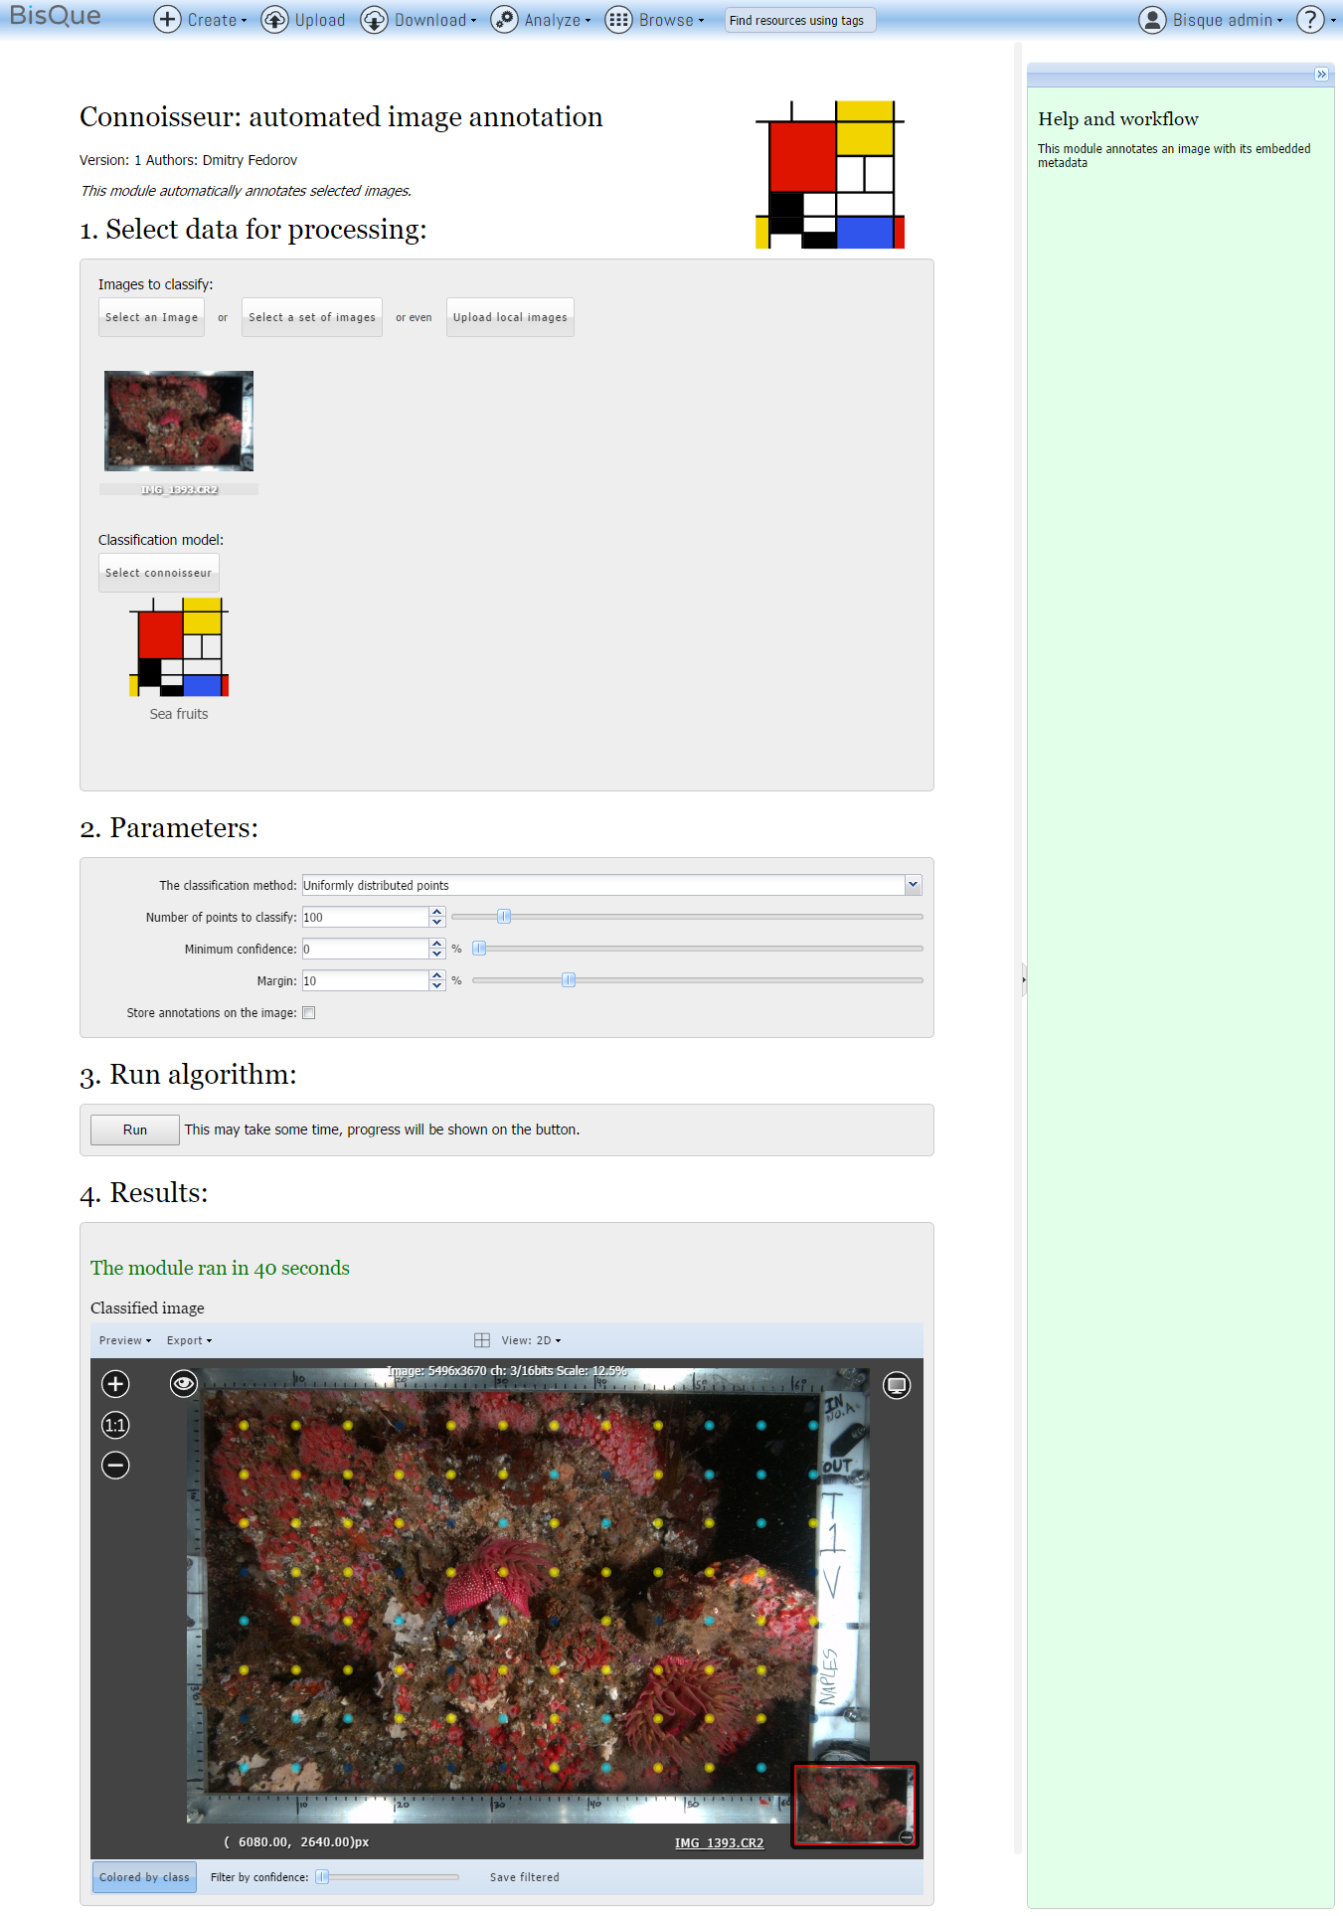Click the viewer grid layout icon

click(x=482, y=1340)
